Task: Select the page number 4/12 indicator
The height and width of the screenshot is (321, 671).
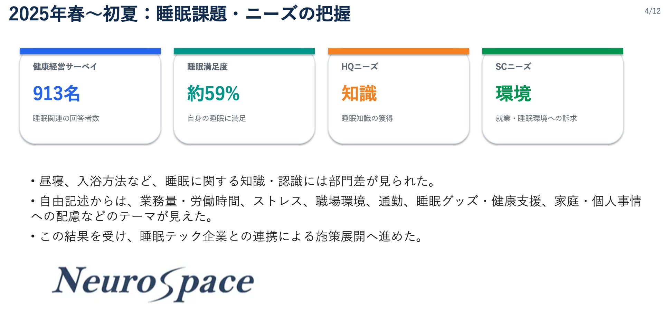Action: 652,11
